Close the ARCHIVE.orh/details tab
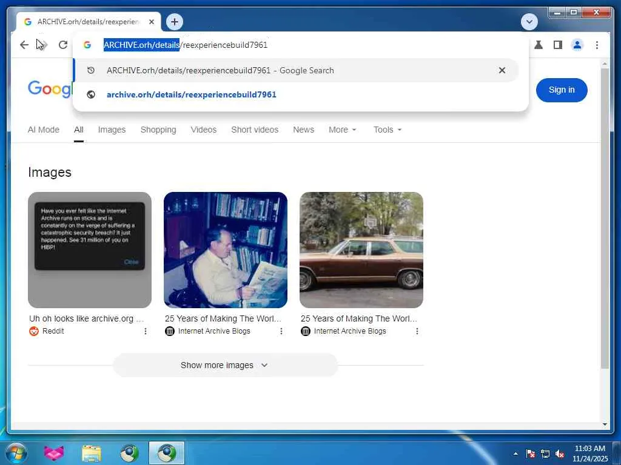Image resolution: width=621 pixels, height=465 pixels. click(x=151, y=22)
